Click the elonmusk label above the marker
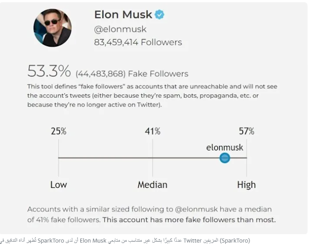Viewport: 318px width, 247px height. pyautogui.click(x=224, y=147)
